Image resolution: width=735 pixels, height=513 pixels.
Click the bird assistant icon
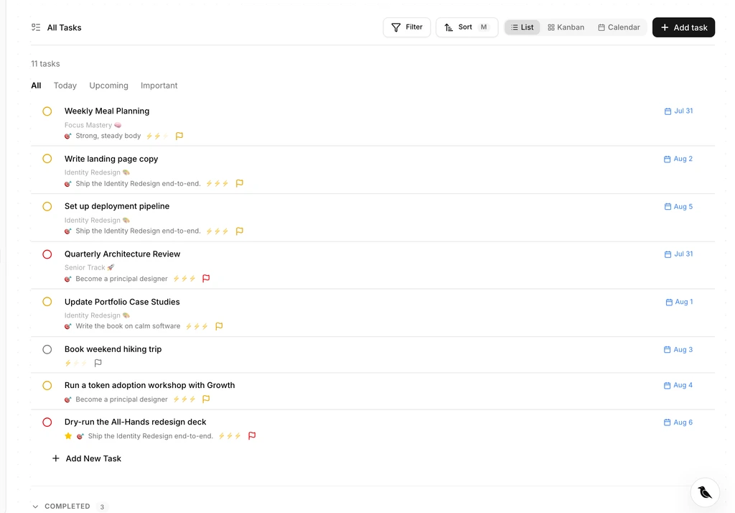[705, 492]
